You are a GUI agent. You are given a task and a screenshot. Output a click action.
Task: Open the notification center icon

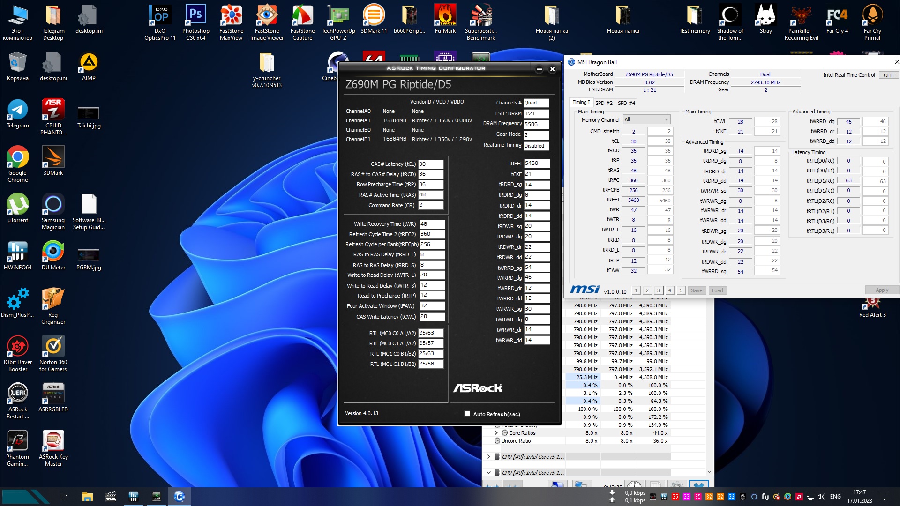(885, 497)
